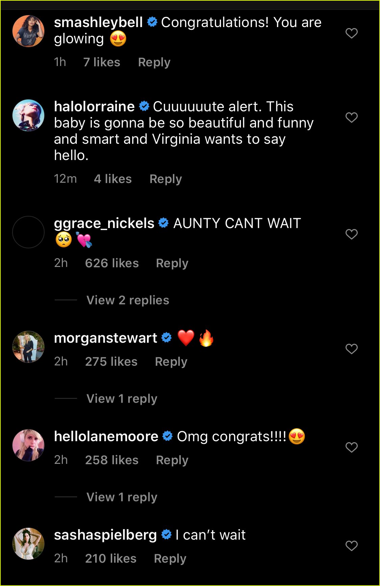This screenshot has width=380, height=586.
Task: Open the smashleybell username link
Action: (x=98, y=22)
